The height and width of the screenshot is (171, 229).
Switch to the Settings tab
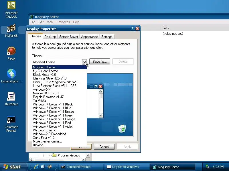pos(107,37)
